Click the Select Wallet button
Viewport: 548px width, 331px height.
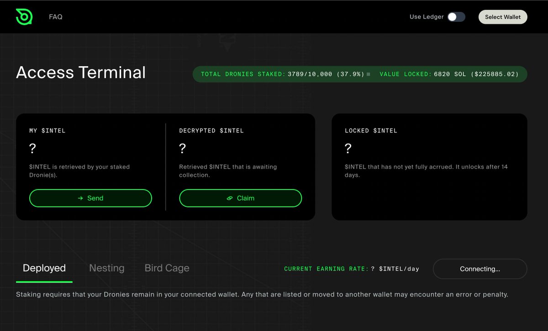point(502,16)
